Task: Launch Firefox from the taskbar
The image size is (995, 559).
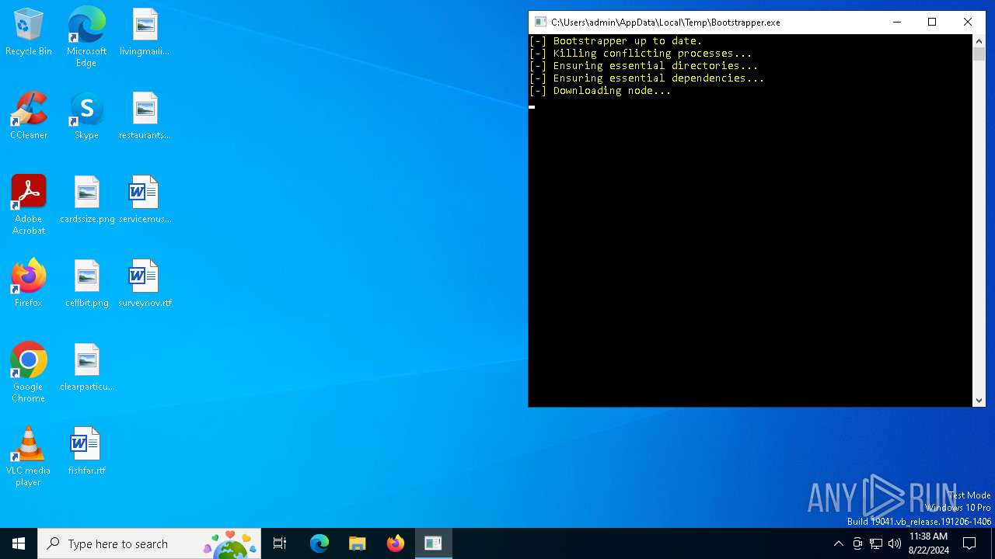Action: pyautogui.click(x=395, y=543)
